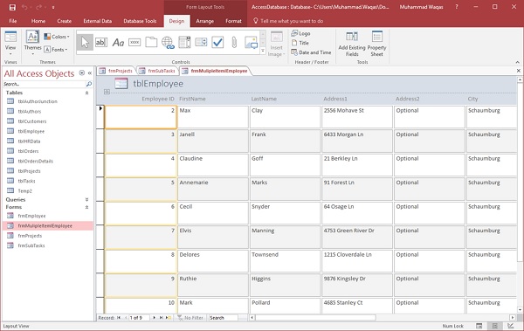Switch to Form View in status bar

479,326
